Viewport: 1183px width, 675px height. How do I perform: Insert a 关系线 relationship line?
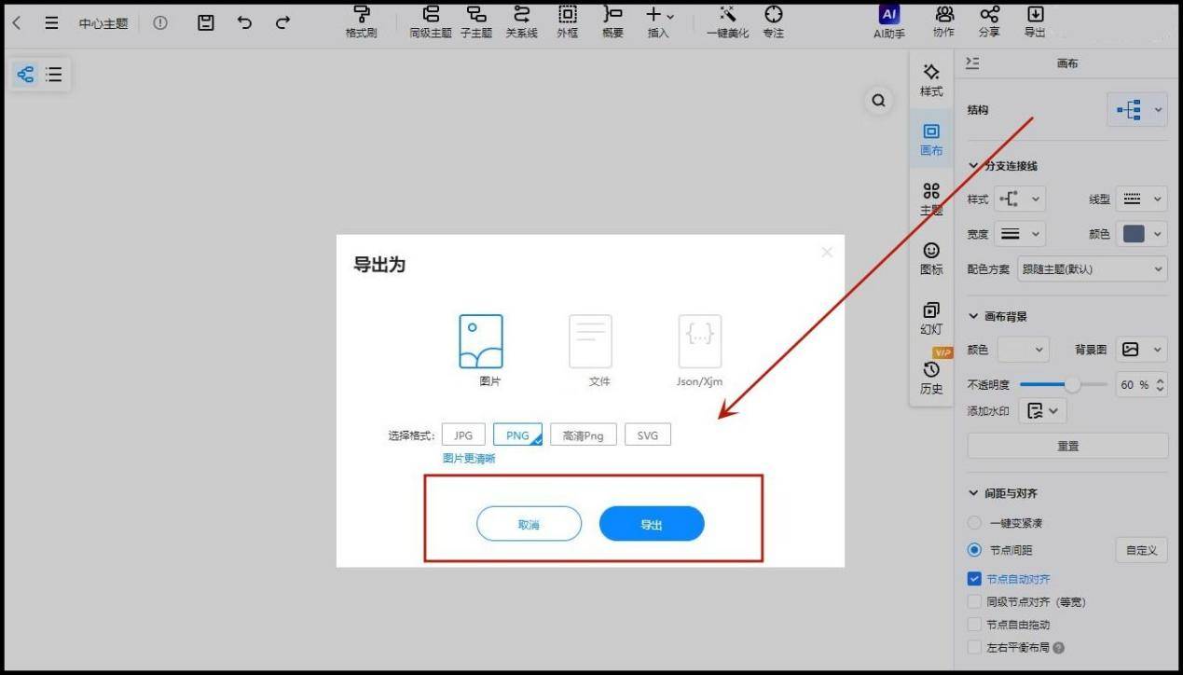tap(521, 22)
